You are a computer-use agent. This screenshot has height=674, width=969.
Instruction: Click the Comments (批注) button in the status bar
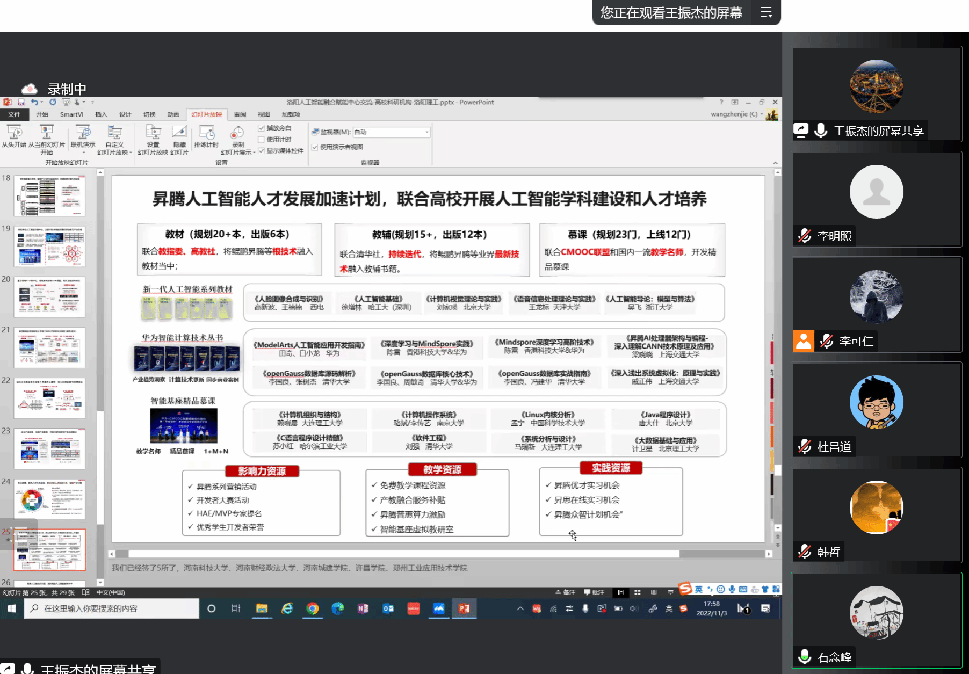click(594, 592)
